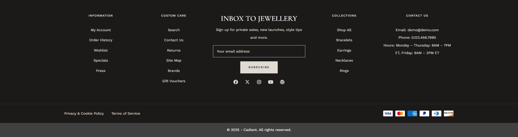Open the YouTube social icon
This screenshot has width=518, height=137.
270,82
